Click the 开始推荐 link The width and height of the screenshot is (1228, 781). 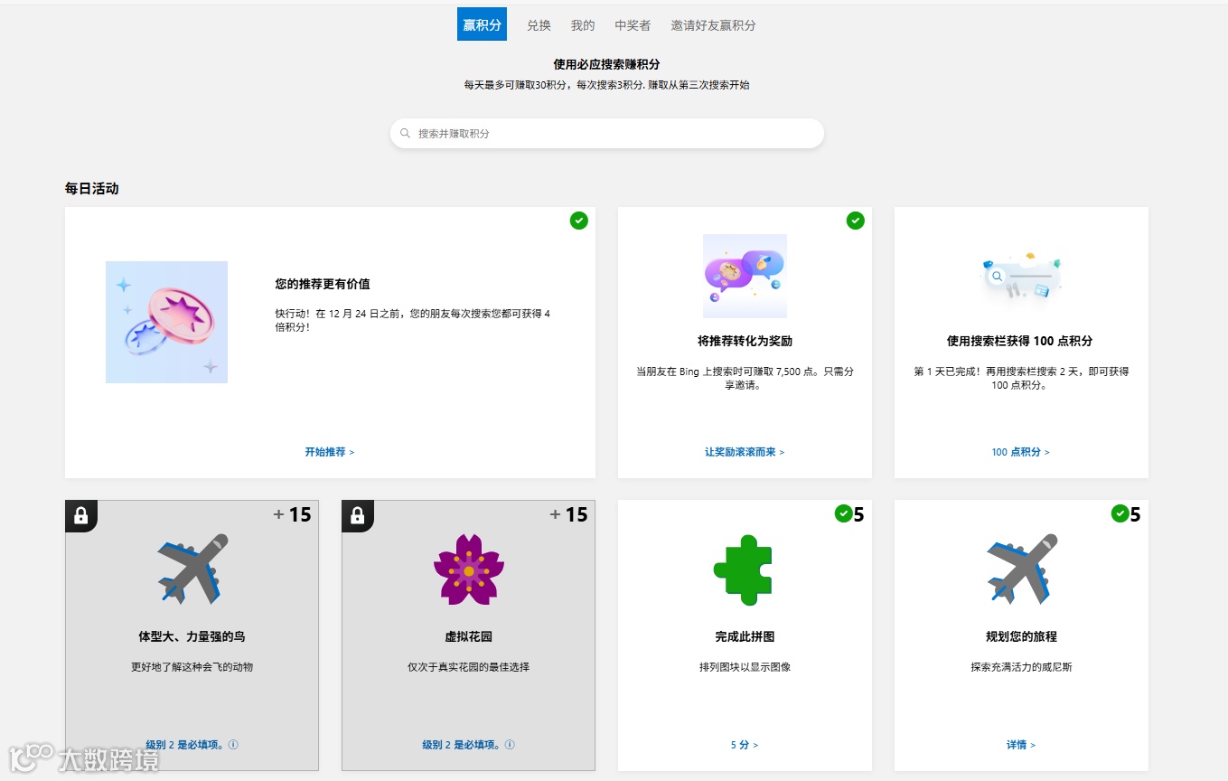click(330, 452)
